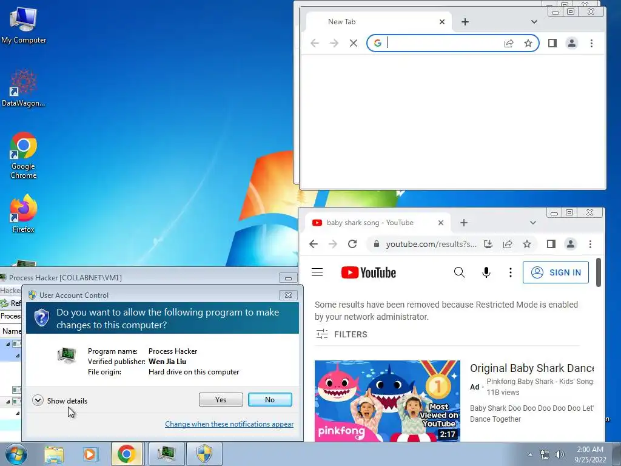Viewport: 621px width, 466px height.
Task: Click YouTube search magnifier icon
Action: click(x=460, y=272)
